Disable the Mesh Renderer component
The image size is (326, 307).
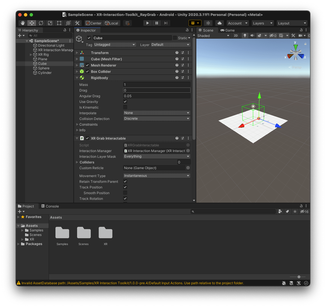click(x=88, y=65)
